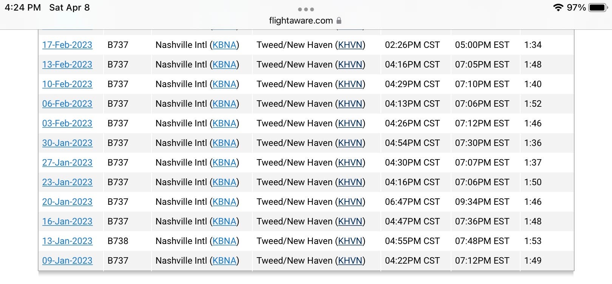Click KHVN link in the 23-Jan-2023 row
This screenshot has width=612, height=284.
pos(350,182)
